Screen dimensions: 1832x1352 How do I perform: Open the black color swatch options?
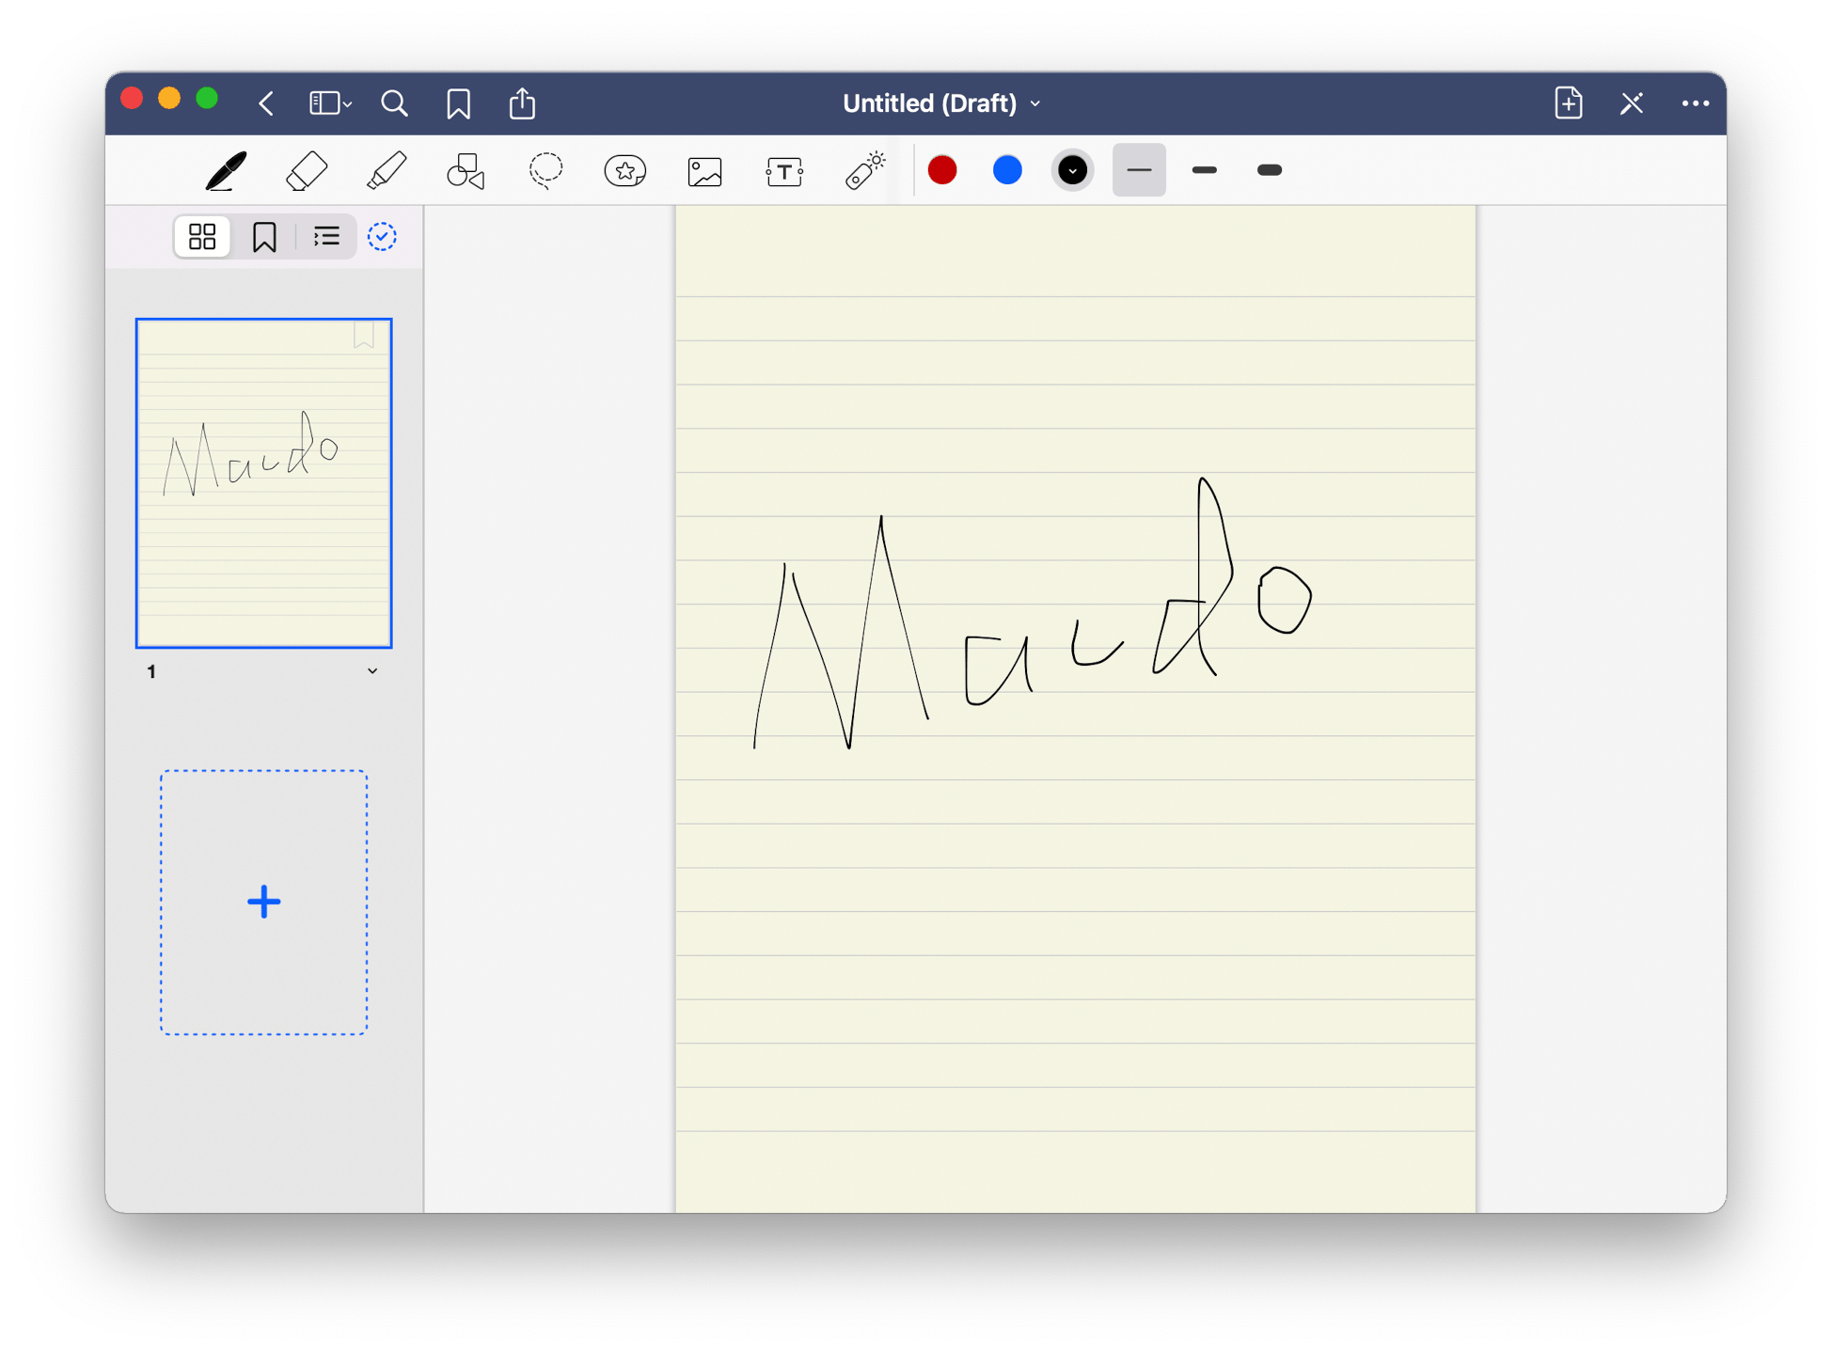[1072, 170]
